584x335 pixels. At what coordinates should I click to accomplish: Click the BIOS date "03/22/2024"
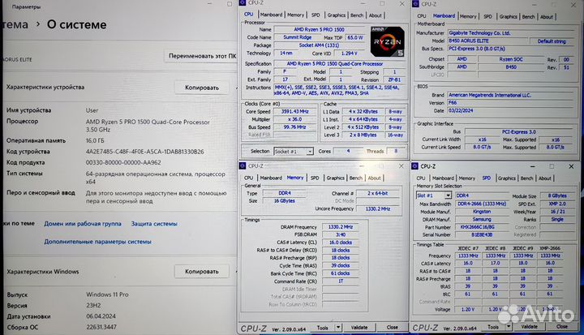click(x=510, y=110)
